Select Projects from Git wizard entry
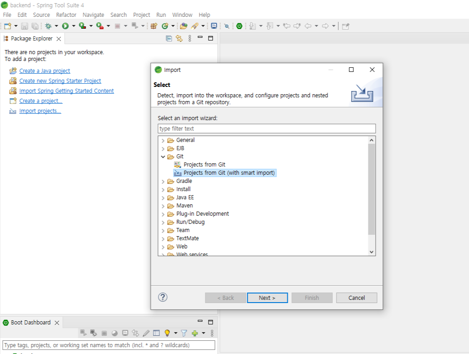This screenshot has width=469, height=354. click(x=204, y=165)
